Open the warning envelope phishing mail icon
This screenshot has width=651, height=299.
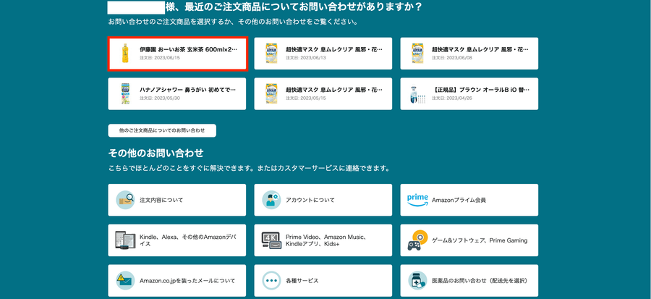click(x=125, y=280)
